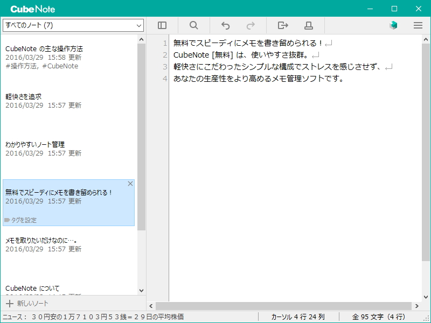431x323 pixels.
Task: Click editor vertical scroll down arrow
Action: coord(426,297)
